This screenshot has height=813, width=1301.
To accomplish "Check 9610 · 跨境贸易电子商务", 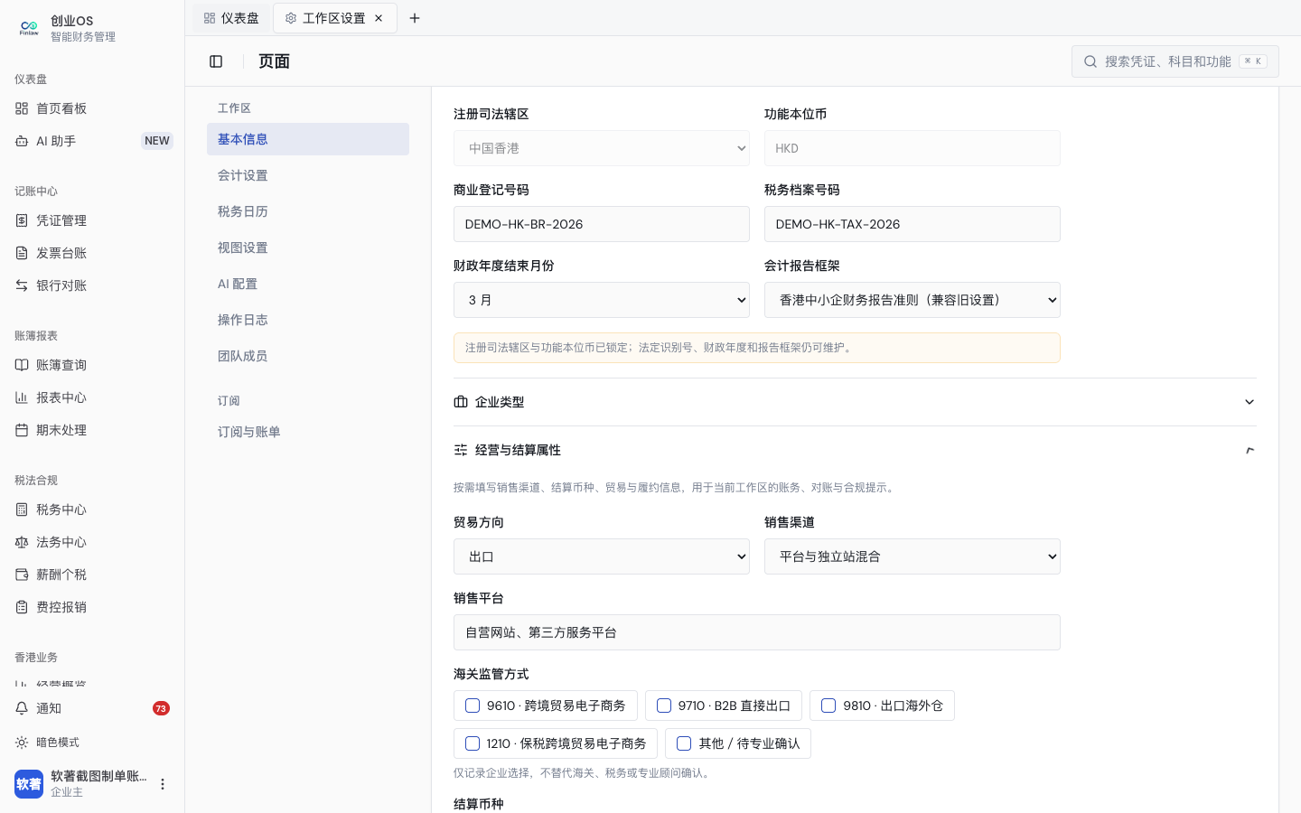I will pos(473,706).
